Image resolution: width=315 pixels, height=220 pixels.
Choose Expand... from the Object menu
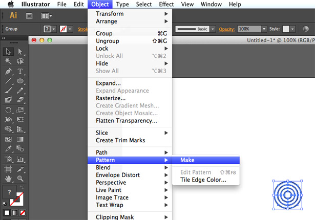click(130, 83)
